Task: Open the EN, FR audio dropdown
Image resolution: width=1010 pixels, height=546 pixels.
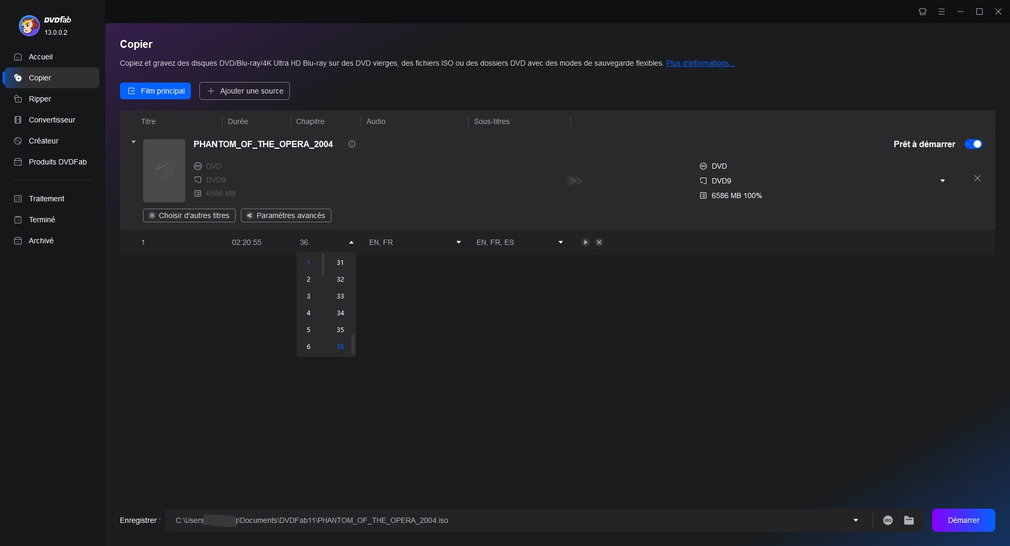Action: (459, 242)
